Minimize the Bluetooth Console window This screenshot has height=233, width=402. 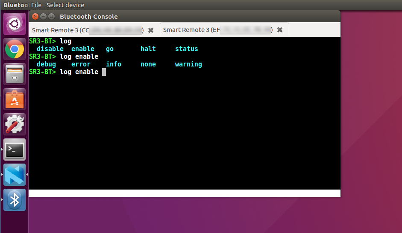tap(43, 16)
